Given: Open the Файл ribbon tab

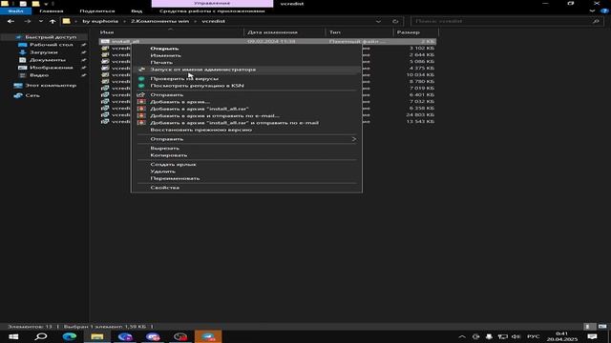Looking at the screenshot, I should (15, 10).
